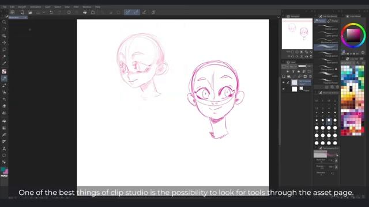The image size is (369, 207).
Task: Select the Frame border tool
Action: 4,142
